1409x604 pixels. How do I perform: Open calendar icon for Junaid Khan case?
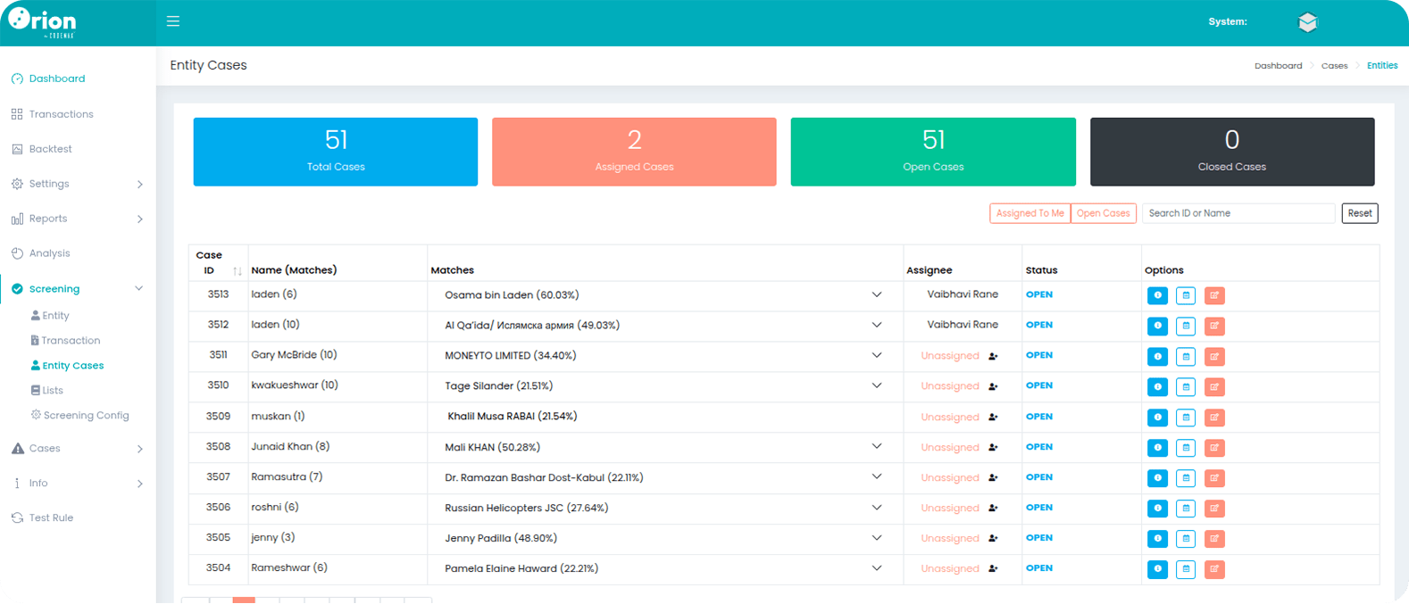pos(1186,448)
